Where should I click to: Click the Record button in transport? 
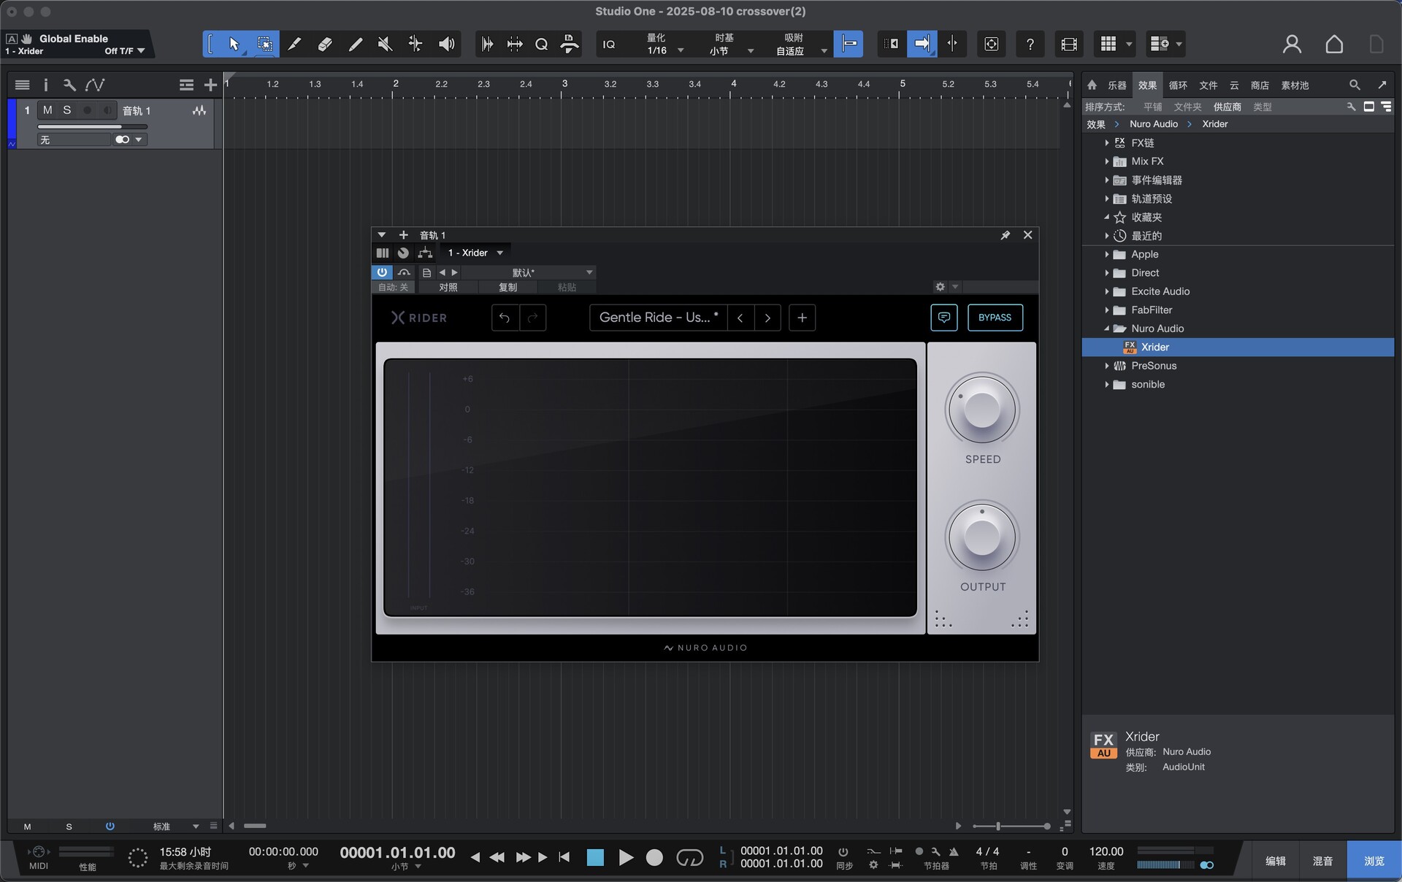pyautogui.click(x=655, y=858)
